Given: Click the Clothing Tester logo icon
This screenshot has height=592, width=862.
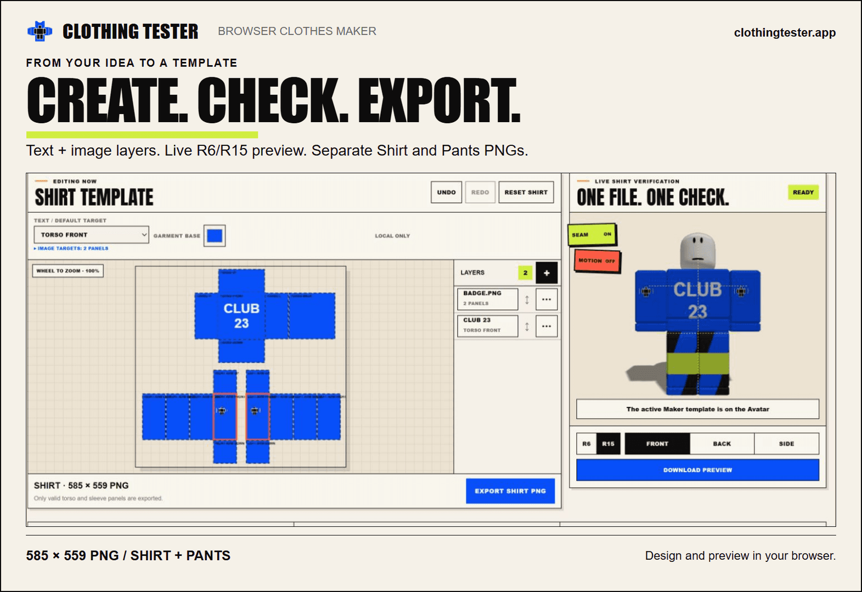Looking at the screenshot, I should point(40,31).
